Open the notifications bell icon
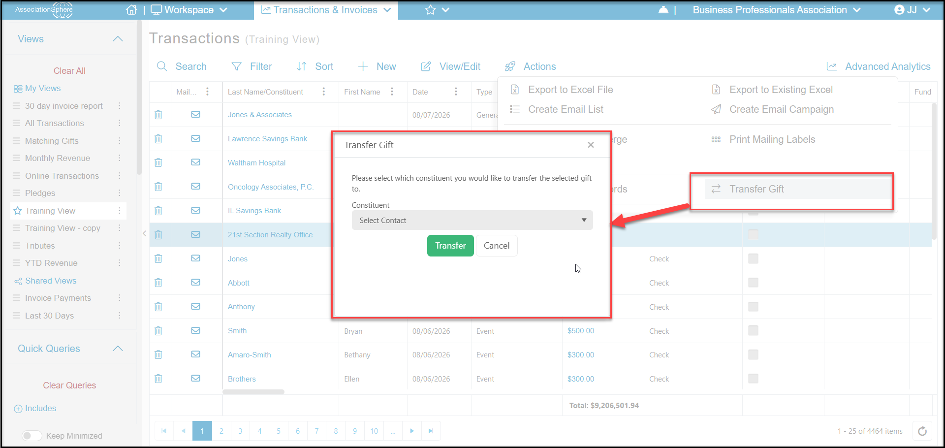Viewport: 945px width, 448px height. pos(663,10)
